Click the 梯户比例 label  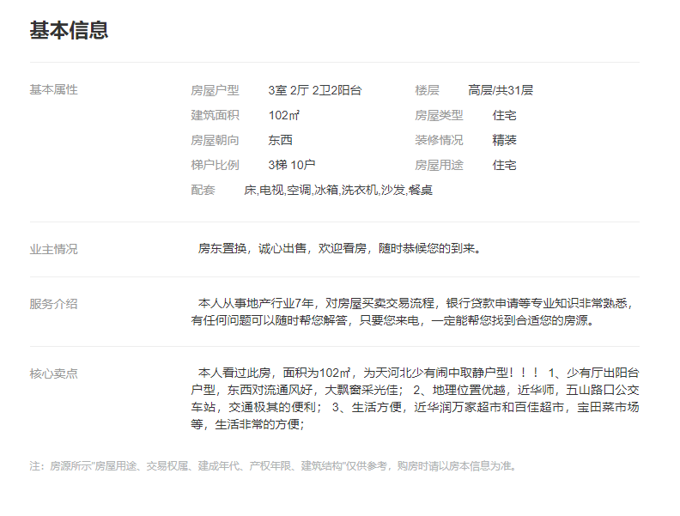point(216,165)
